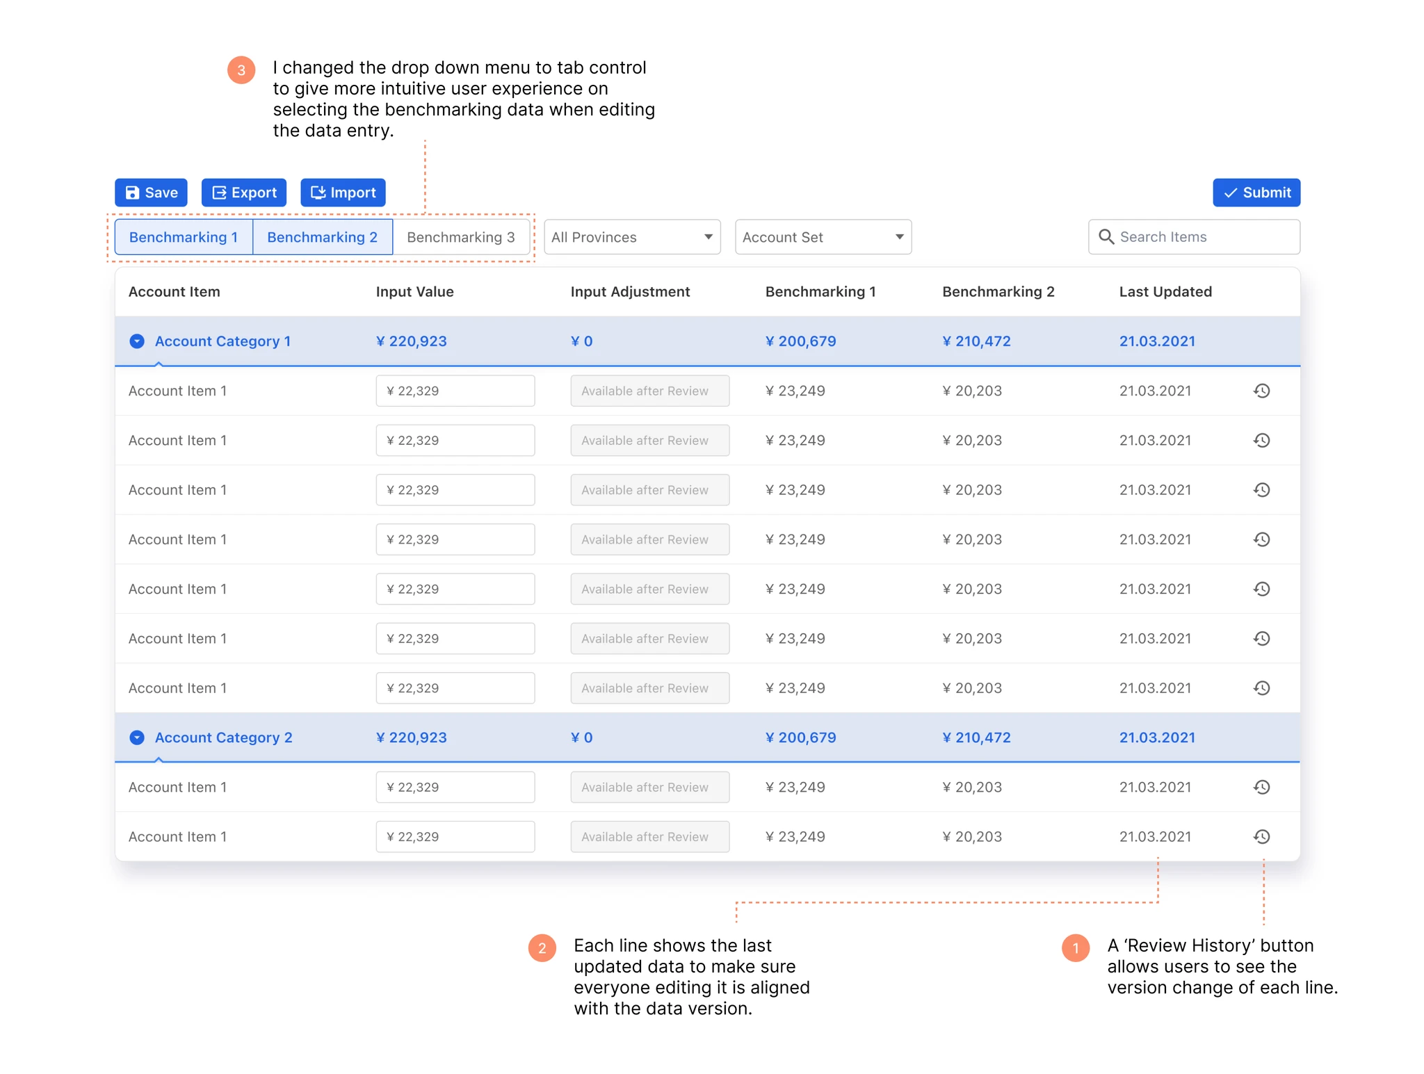Open the All Provinces dropdown
The image size is (1424, 1074).
[x=632, y=237]
